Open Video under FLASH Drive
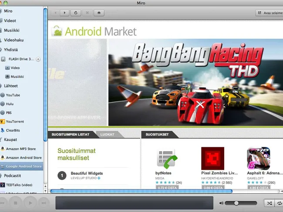283x212 pixels. coord(15,68)
